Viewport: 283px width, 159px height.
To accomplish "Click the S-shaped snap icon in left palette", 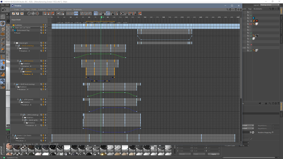I will coord(3,68).
